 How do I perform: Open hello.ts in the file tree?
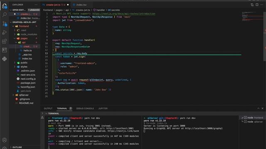coord(25,50)
